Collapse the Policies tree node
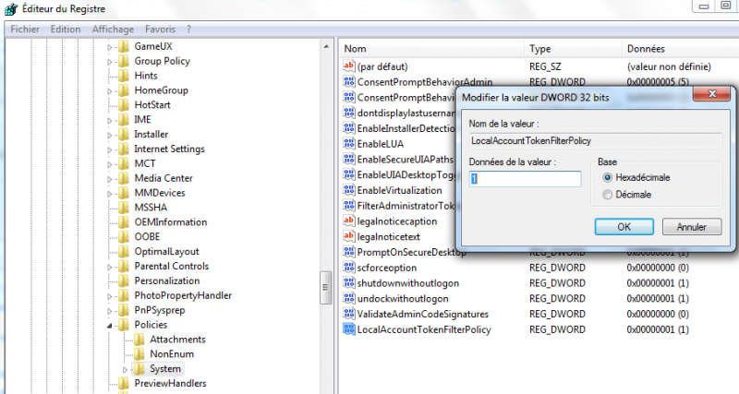This screenshot has height=394, width=739. pos(110,325)
